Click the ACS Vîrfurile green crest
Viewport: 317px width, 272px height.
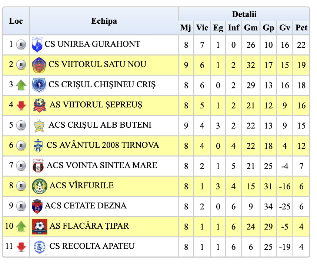tap(39, 185)
